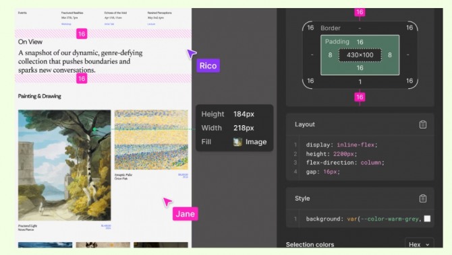
Task: Select the 430×100 content box
Action: pos(360,55)
